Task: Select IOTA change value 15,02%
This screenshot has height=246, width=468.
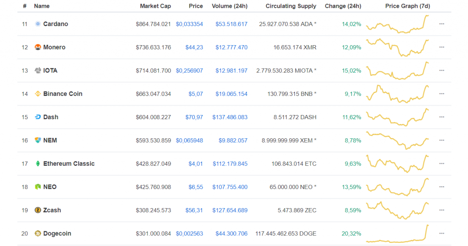Action: coord(351,70)
